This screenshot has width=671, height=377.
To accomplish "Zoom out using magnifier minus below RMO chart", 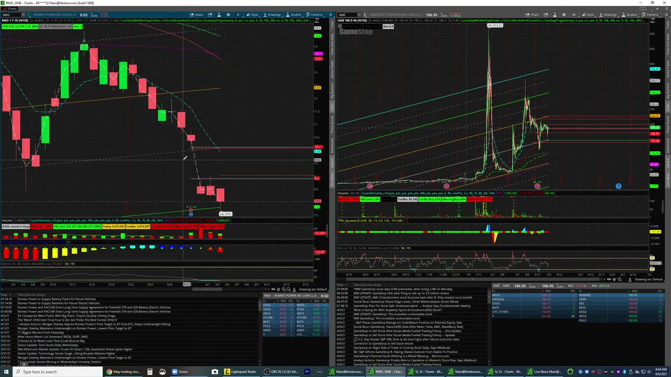I will point(289,289).
